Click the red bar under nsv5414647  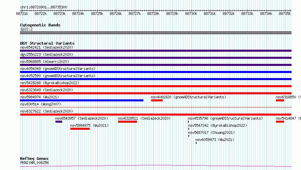280,122
